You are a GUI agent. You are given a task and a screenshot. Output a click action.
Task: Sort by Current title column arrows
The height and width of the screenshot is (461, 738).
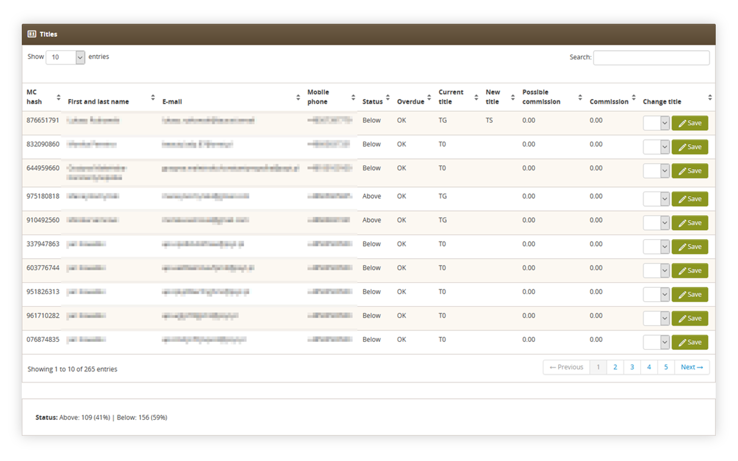[476, 97]
